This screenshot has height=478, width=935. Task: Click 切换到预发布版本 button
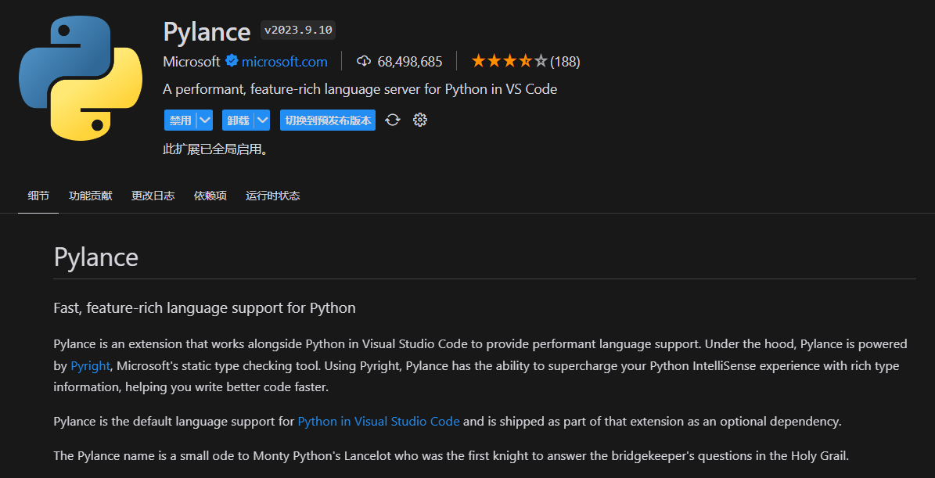pos(328,120)
